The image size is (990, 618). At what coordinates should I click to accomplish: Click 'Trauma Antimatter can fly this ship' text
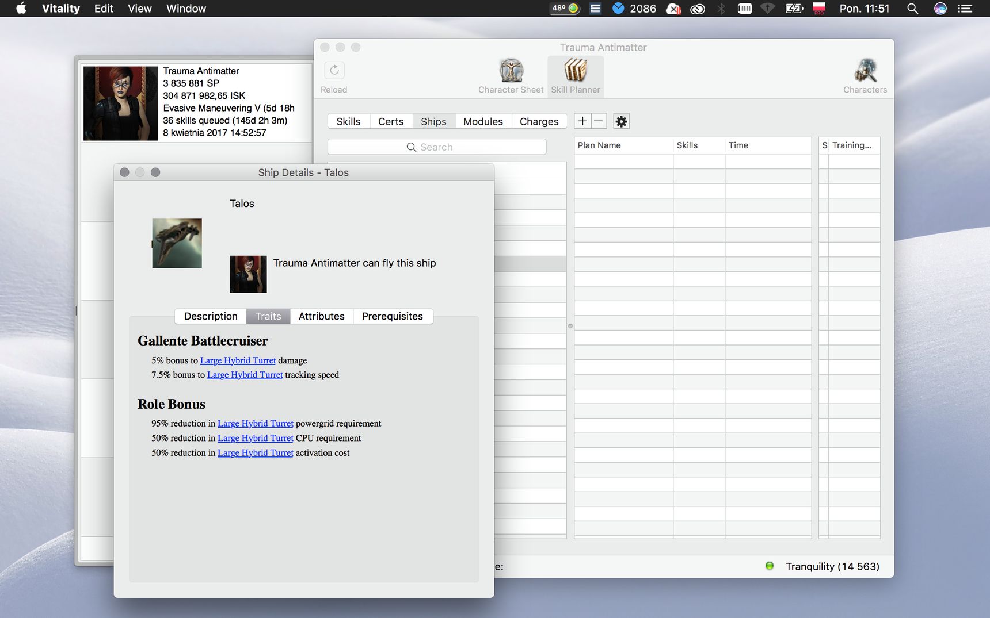click(x=355, y=263)
